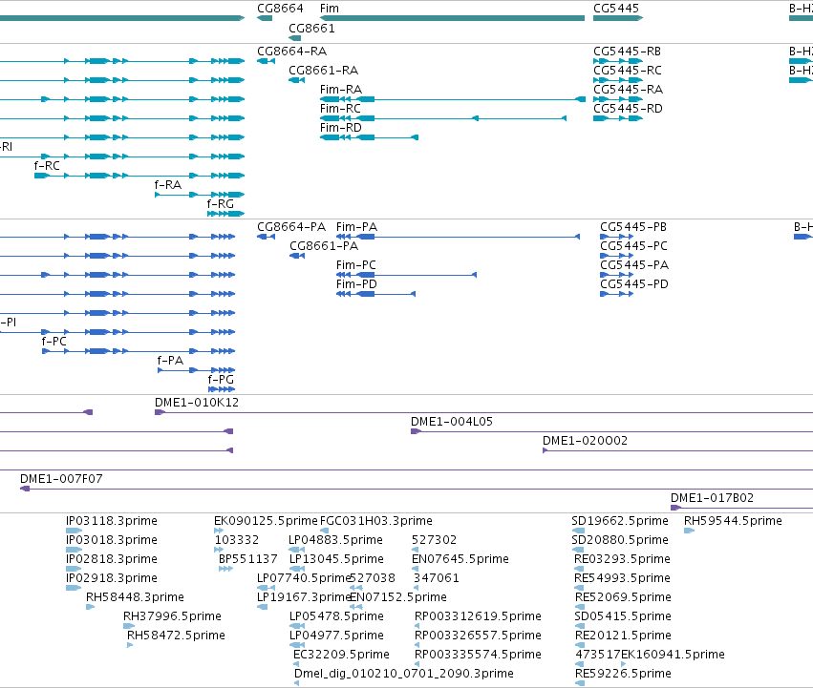The height and width of the screenshot is (688, 813).
Task: Click the Fim-RC transcript label
Action: tap(340, 108)
